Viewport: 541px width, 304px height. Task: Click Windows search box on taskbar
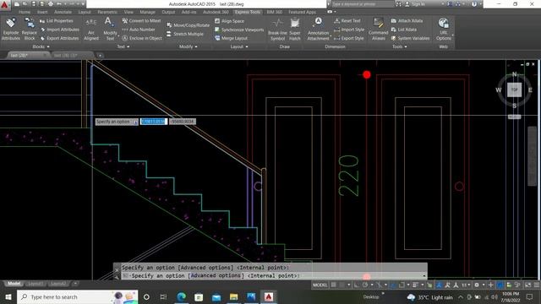(77, 296)
